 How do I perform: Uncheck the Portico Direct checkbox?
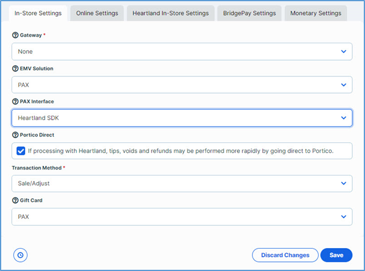21,151
